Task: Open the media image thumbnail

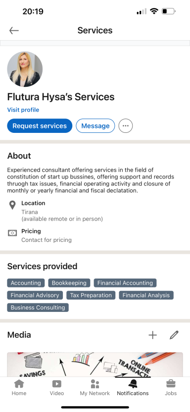Action: click(95, 365)
